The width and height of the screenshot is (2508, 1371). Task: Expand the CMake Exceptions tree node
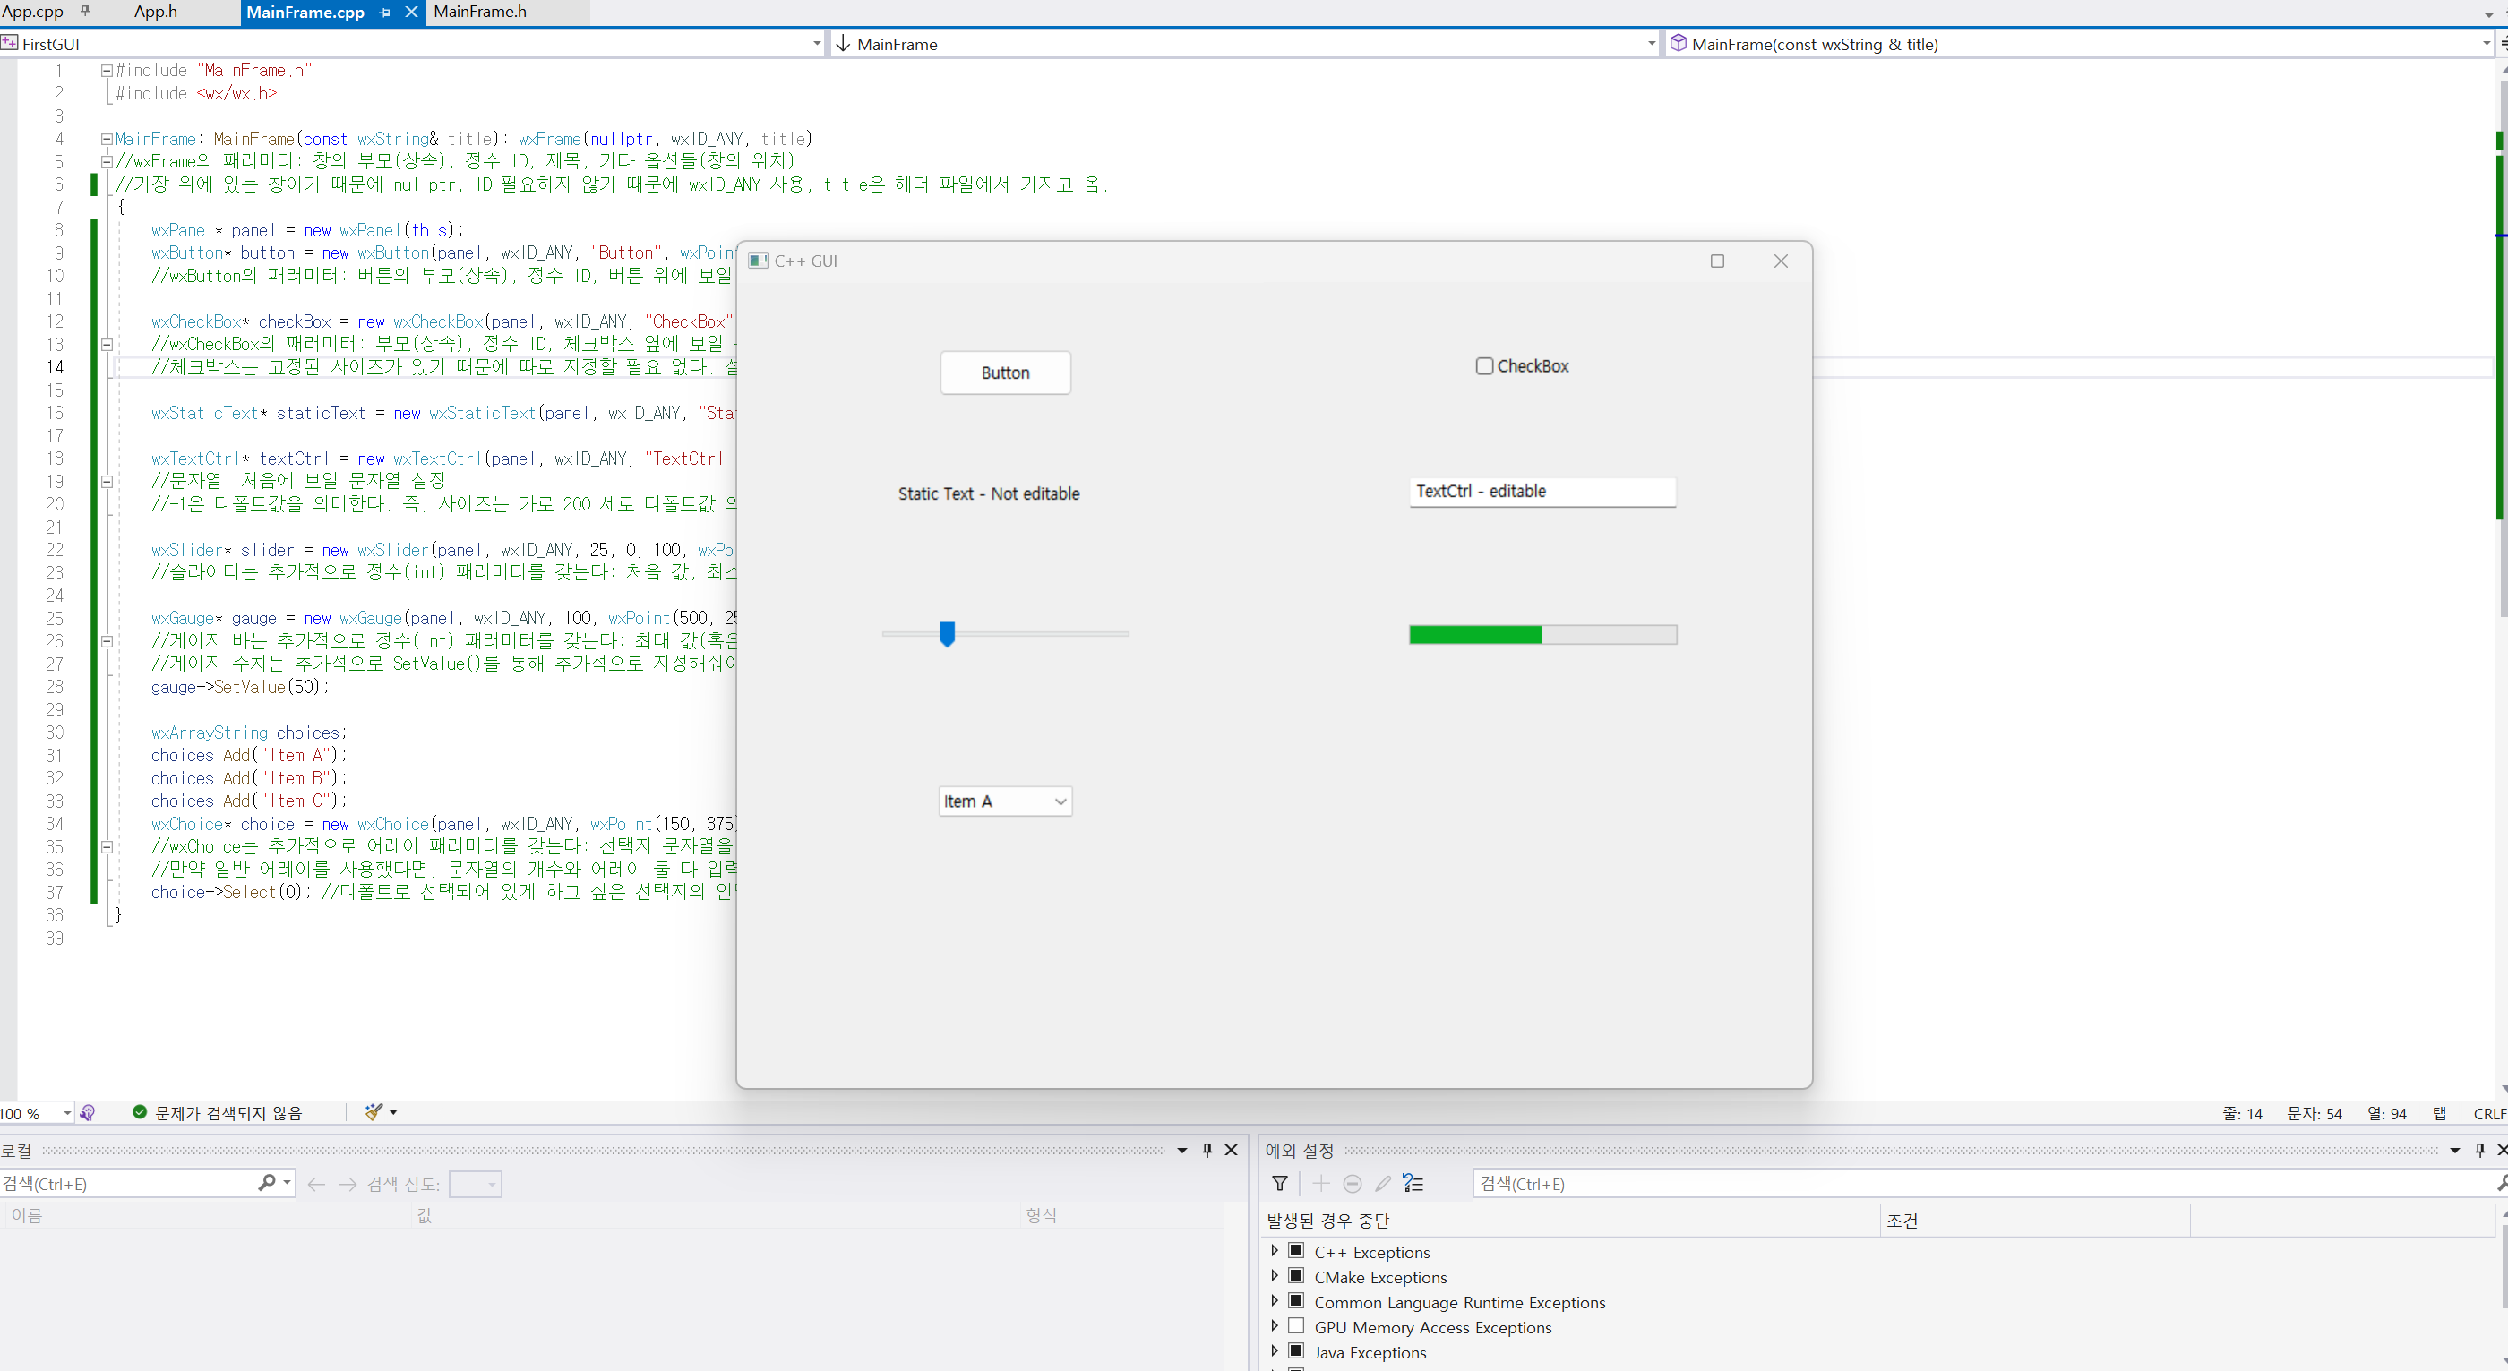pos(1275,1276)
